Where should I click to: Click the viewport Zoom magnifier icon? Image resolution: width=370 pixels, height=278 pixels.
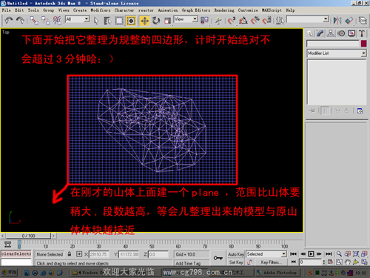[339, 254]
